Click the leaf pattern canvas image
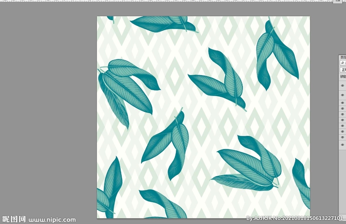 click(203, 117)
